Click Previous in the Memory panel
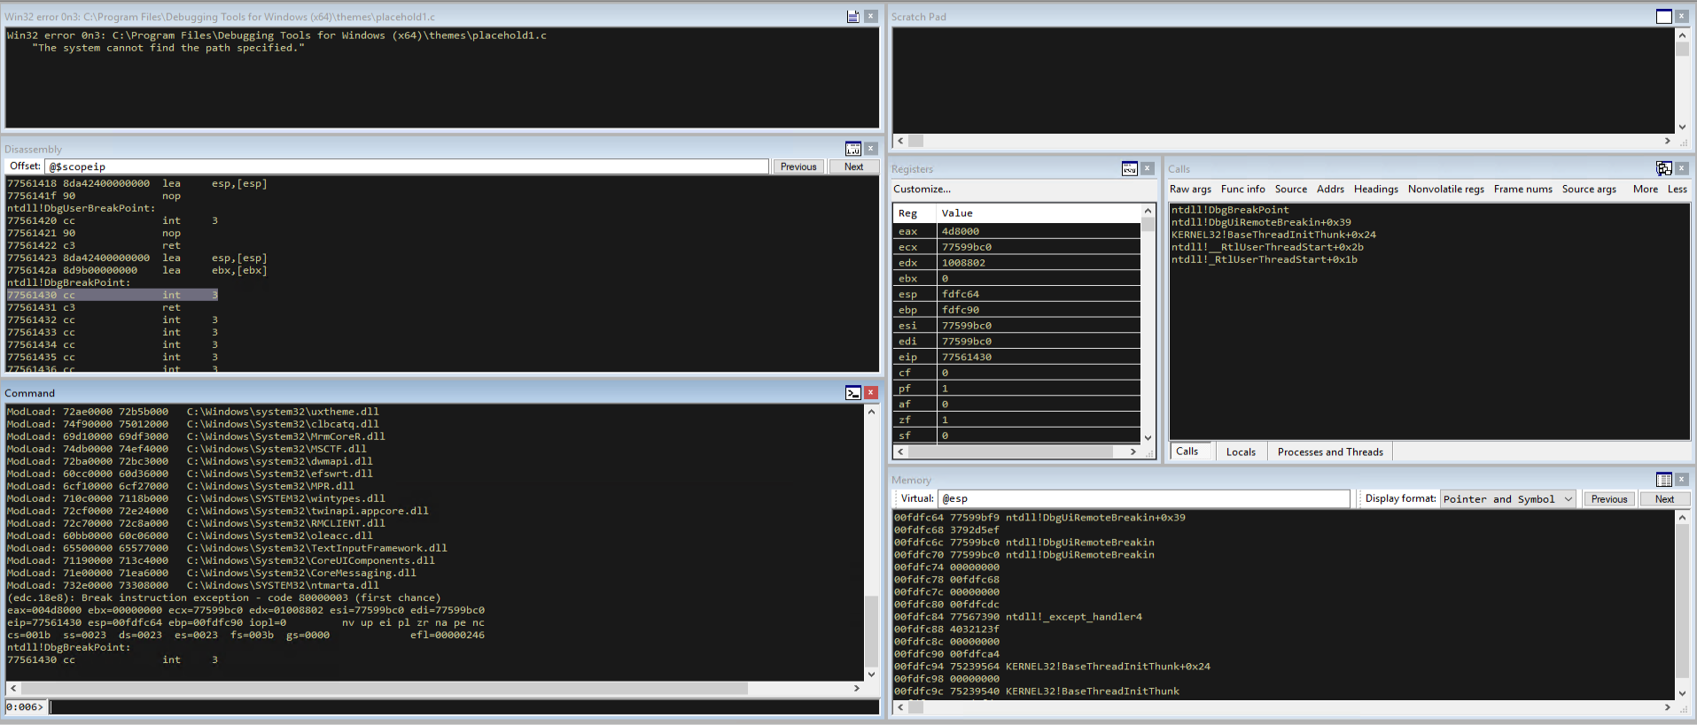Viewport: 1697px width, 725px height. 1609,499
